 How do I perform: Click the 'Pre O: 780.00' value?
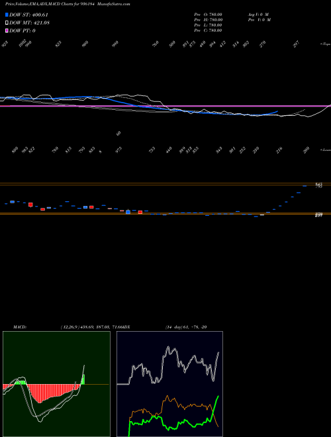point(208,14)
